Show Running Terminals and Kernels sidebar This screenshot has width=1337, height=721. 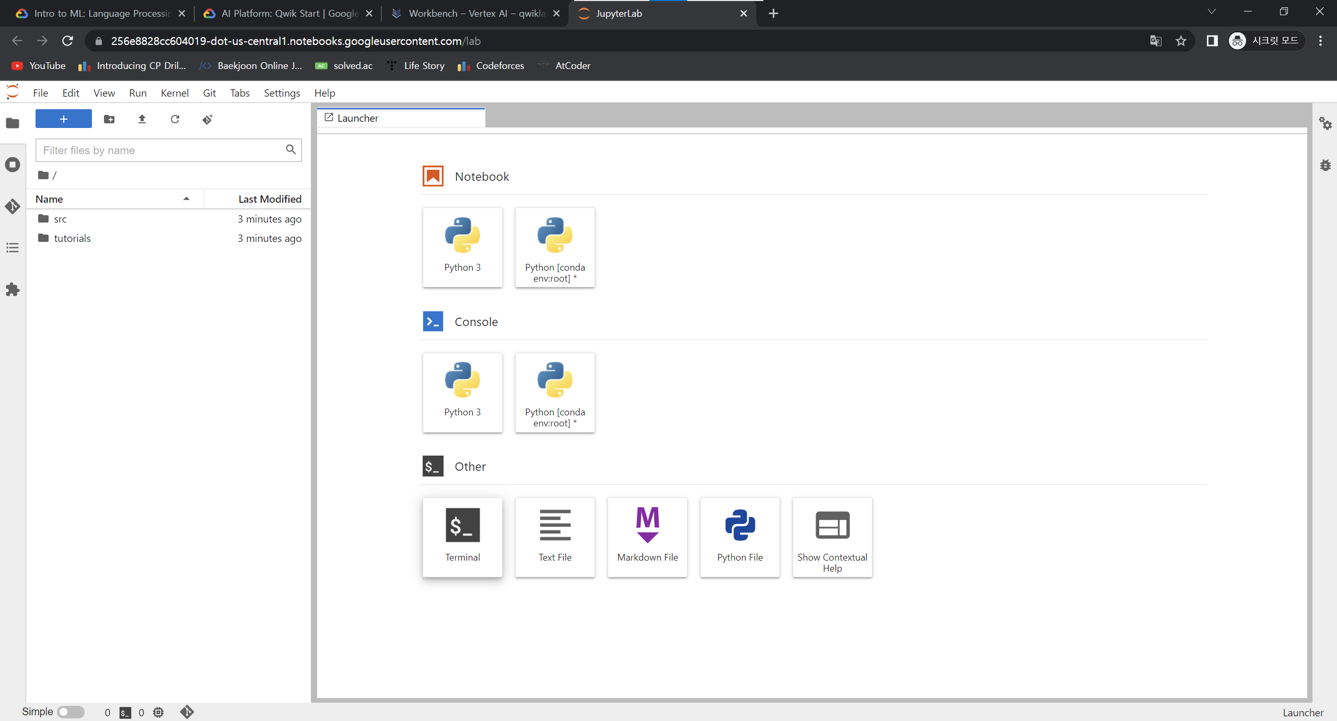click(13, 165)
